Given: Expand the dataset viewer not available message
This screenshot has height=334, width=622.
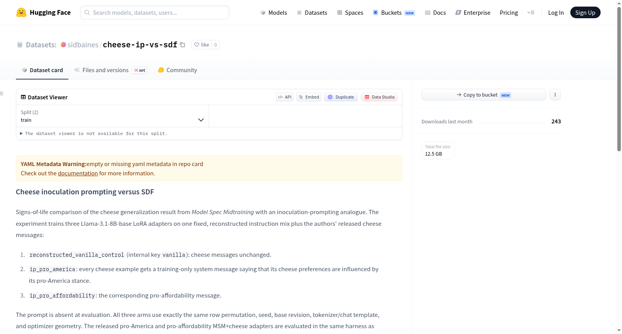Looking at the screenshot, I should pos(94,133).
